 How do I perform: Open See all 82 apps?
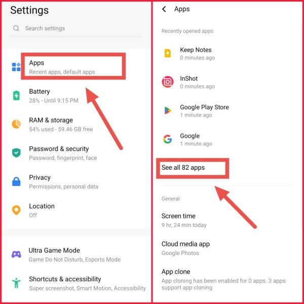click(x=183, y=168)
